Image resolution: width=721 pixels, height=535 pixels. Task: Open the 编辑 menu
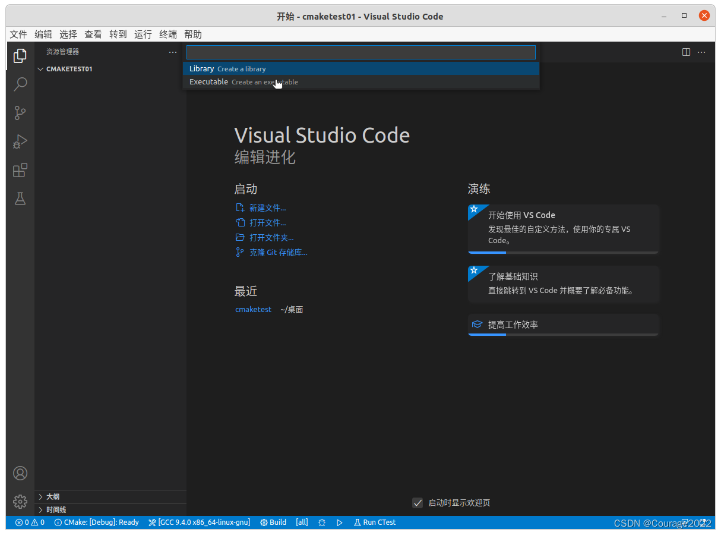pos(43,34)
